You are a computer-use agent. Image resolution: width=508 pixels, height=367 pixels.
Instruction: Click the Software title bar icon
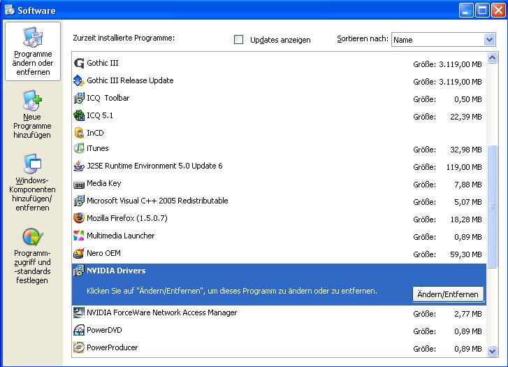[x=10, y=10]
